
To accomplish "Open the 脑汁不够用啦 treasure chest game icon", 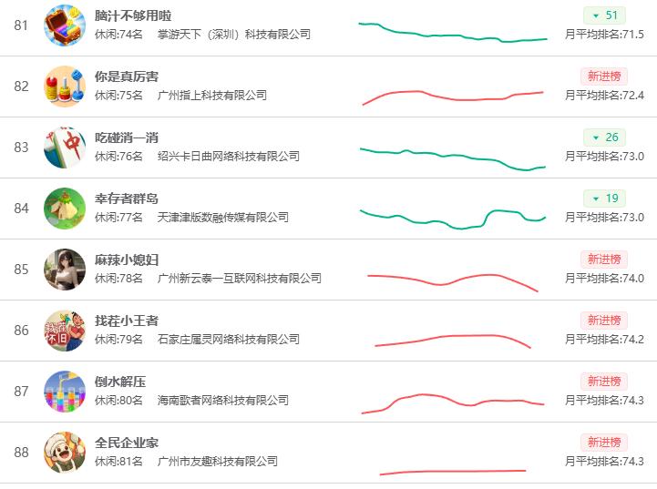I will [65, 25].
